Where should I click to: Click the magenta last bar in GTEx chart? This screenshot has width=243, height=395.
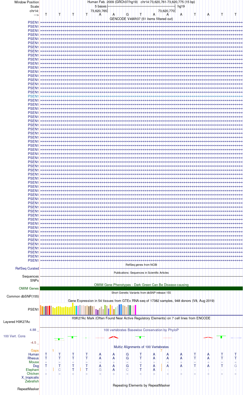pyautogui.click(x=135, y=310)
